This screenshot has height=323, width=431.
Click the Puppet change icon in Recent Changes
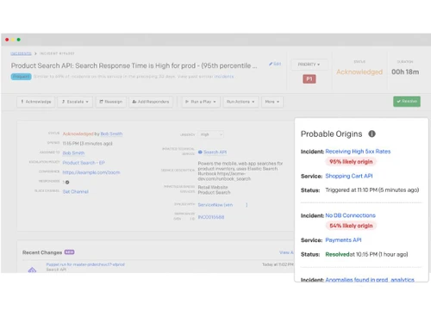(x=32, y=270)
